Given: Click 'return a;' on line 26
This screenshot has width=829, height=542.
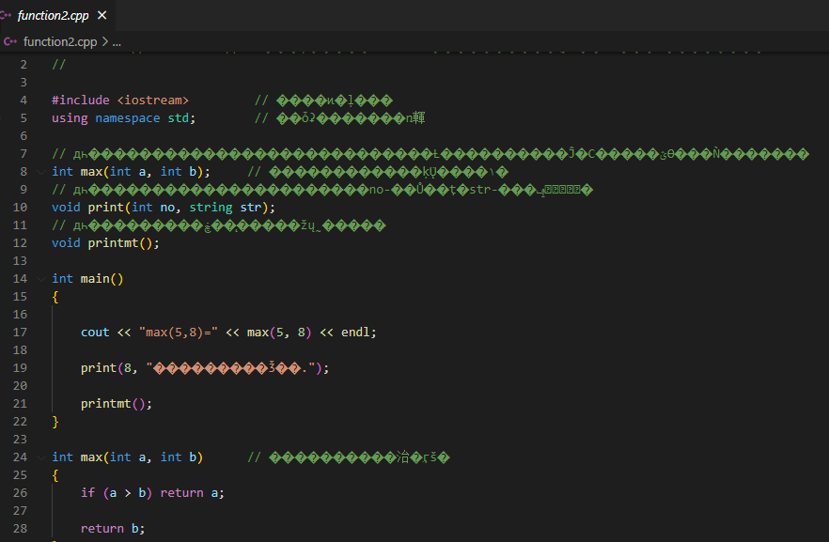Looking at the screenshot, I should click(x=192, y=493).
